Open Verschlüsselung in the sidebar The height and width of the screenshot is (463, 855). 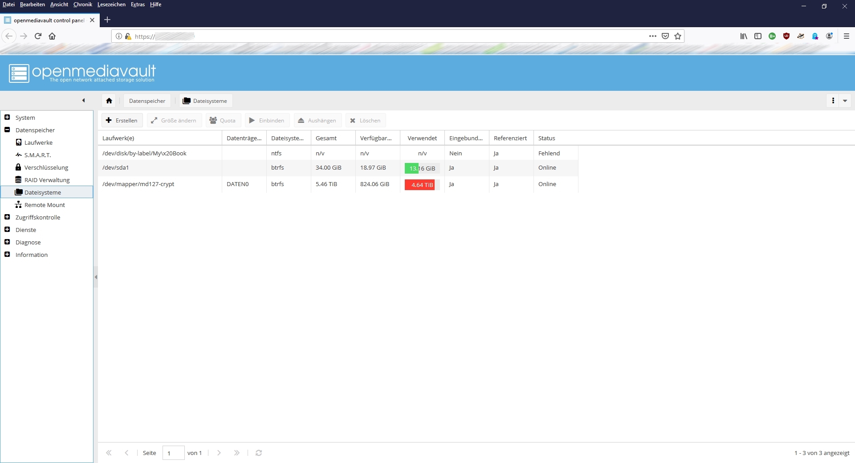tap(46, 167)
